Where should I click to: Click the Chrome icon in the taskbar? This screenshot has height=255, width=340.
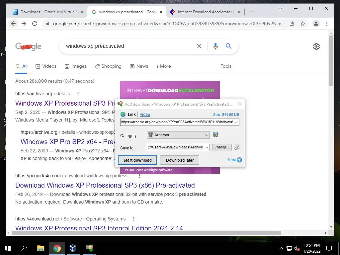pyautogui.click(x=57, y=248)
